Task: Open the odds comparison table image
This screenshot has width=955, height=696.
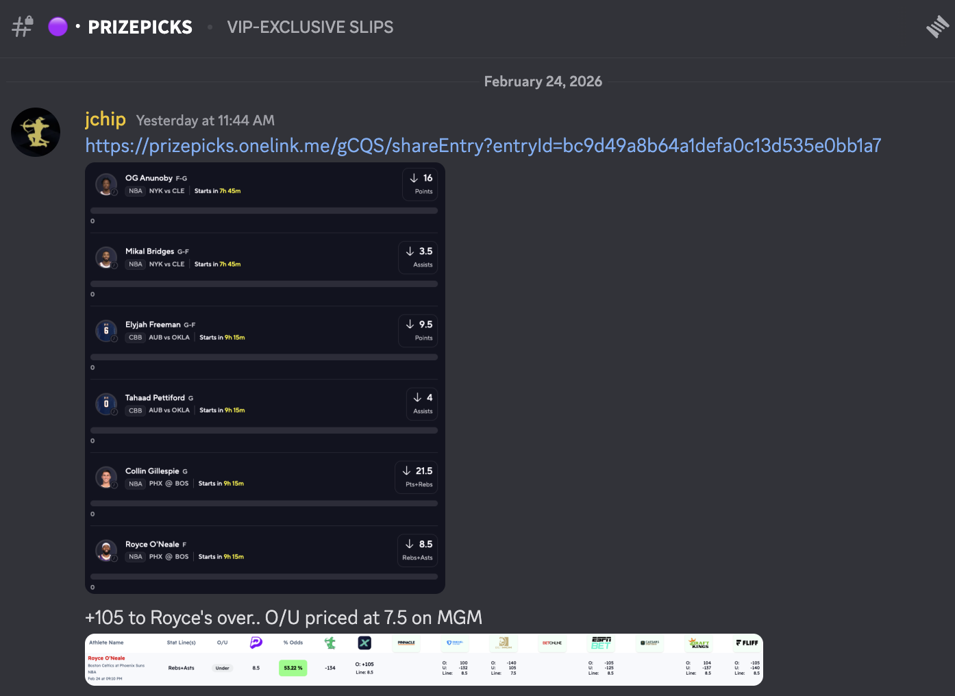Action: coord(423,659)
